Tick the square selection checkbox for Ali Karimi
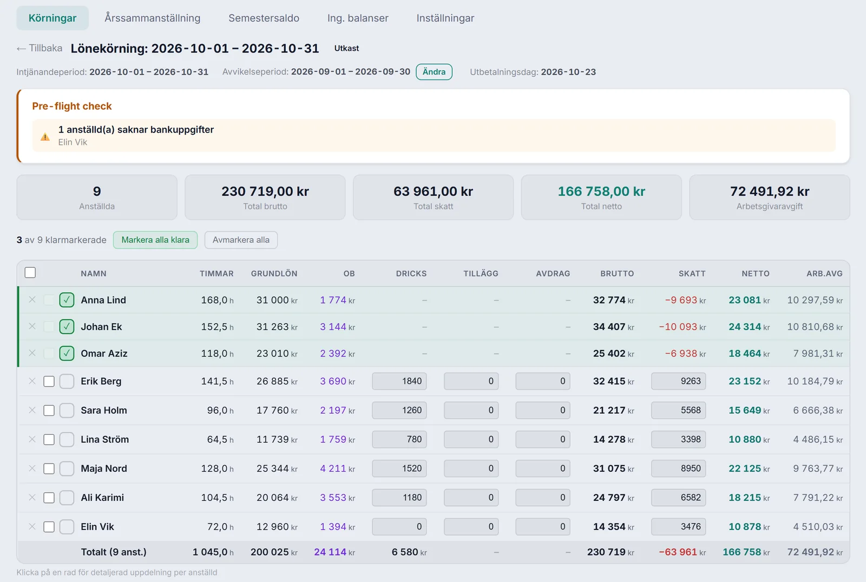The width and height of the screenshot is (866, 582). (x=49, y=498)
